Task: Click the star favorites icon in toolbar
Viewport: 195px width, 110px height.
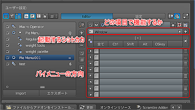Action: [45, 16]
